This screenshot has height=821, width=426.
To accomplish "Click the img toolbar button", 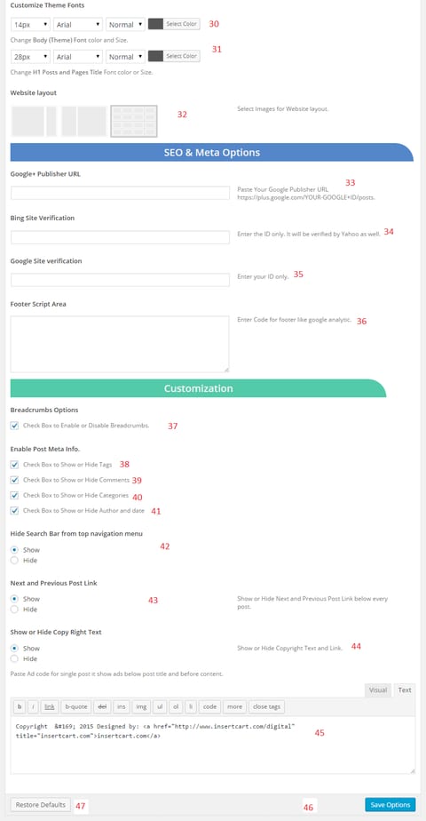I will click(141, 706).
